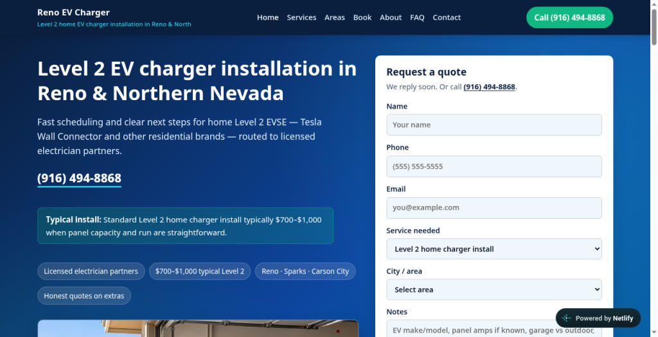Open the Contact nav link
Screen dimensions: 658x337
click(x=447, y=17)
